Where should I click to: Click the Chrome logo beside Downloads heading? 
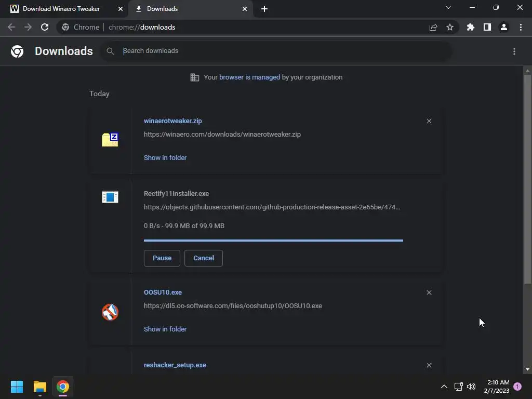(x=17, y=51)
